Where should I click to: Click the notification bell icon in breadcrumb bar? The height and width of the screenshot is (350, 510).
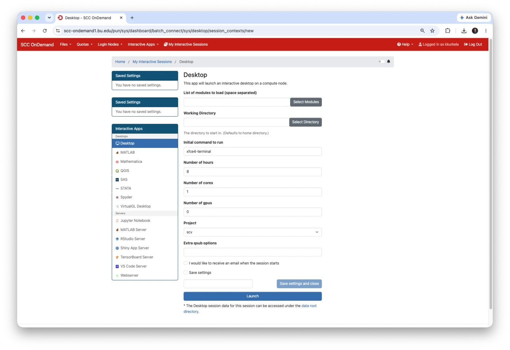tap(389, 62)
